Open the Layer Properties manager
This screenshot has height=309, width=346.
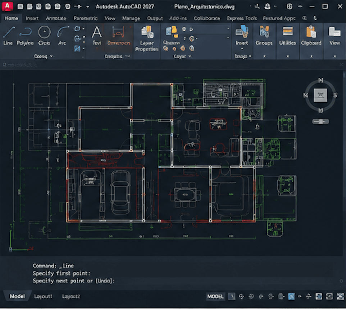pyautogui.click(x=147, y=39)
